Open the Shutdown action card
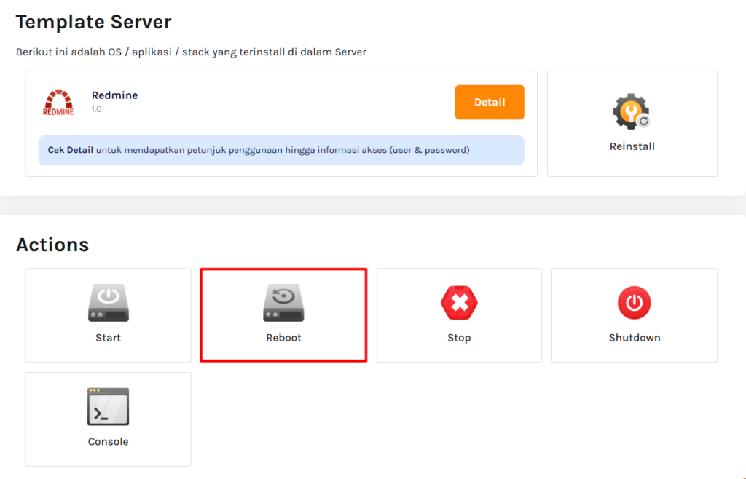Screen dimensions: 746x479 click(634, 315)
